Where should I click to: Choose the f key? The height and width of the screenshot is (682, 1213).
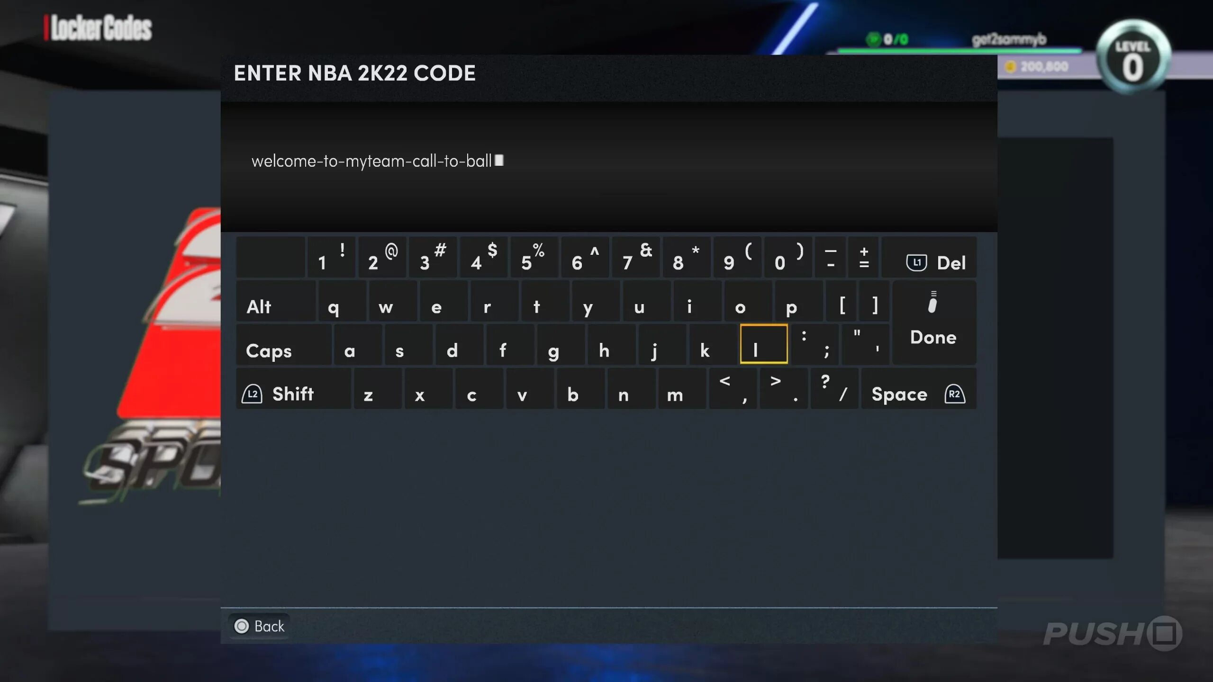510,345
